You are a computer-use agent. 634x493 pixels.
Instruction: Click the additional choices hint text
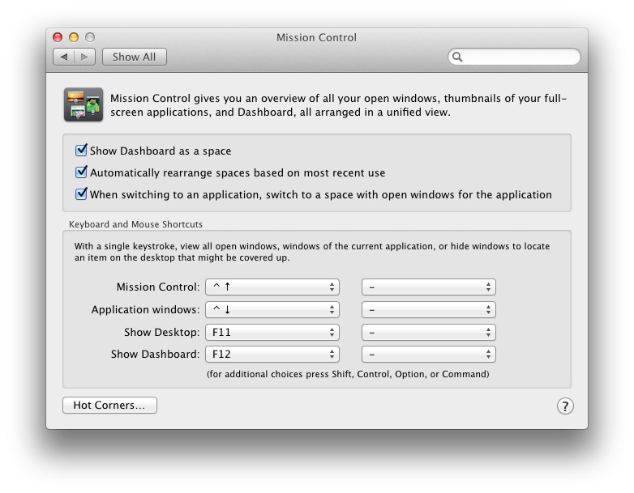[x=348, y=374]
